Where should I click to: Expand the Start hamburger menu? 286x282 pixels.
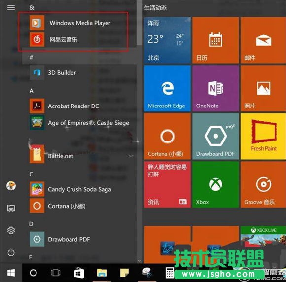pyautogui.click(x=11, y=8)
